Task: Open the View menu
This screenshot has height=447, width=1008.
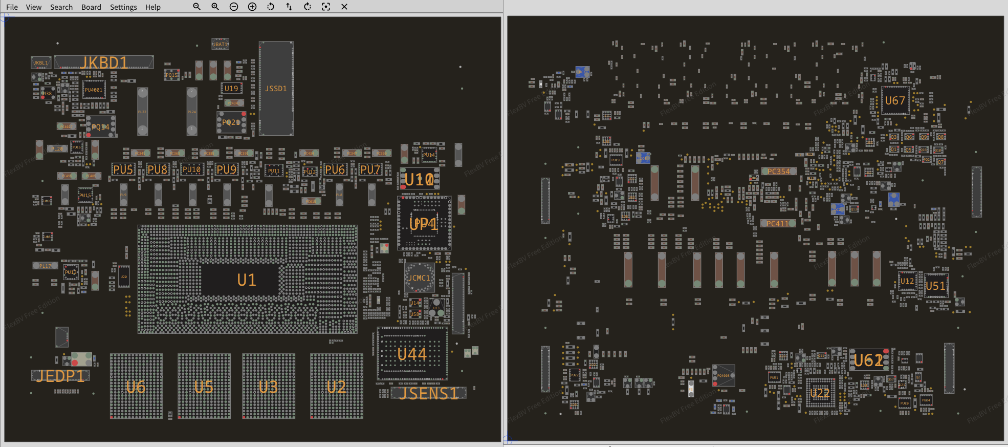Action: [x=34, y=7]
